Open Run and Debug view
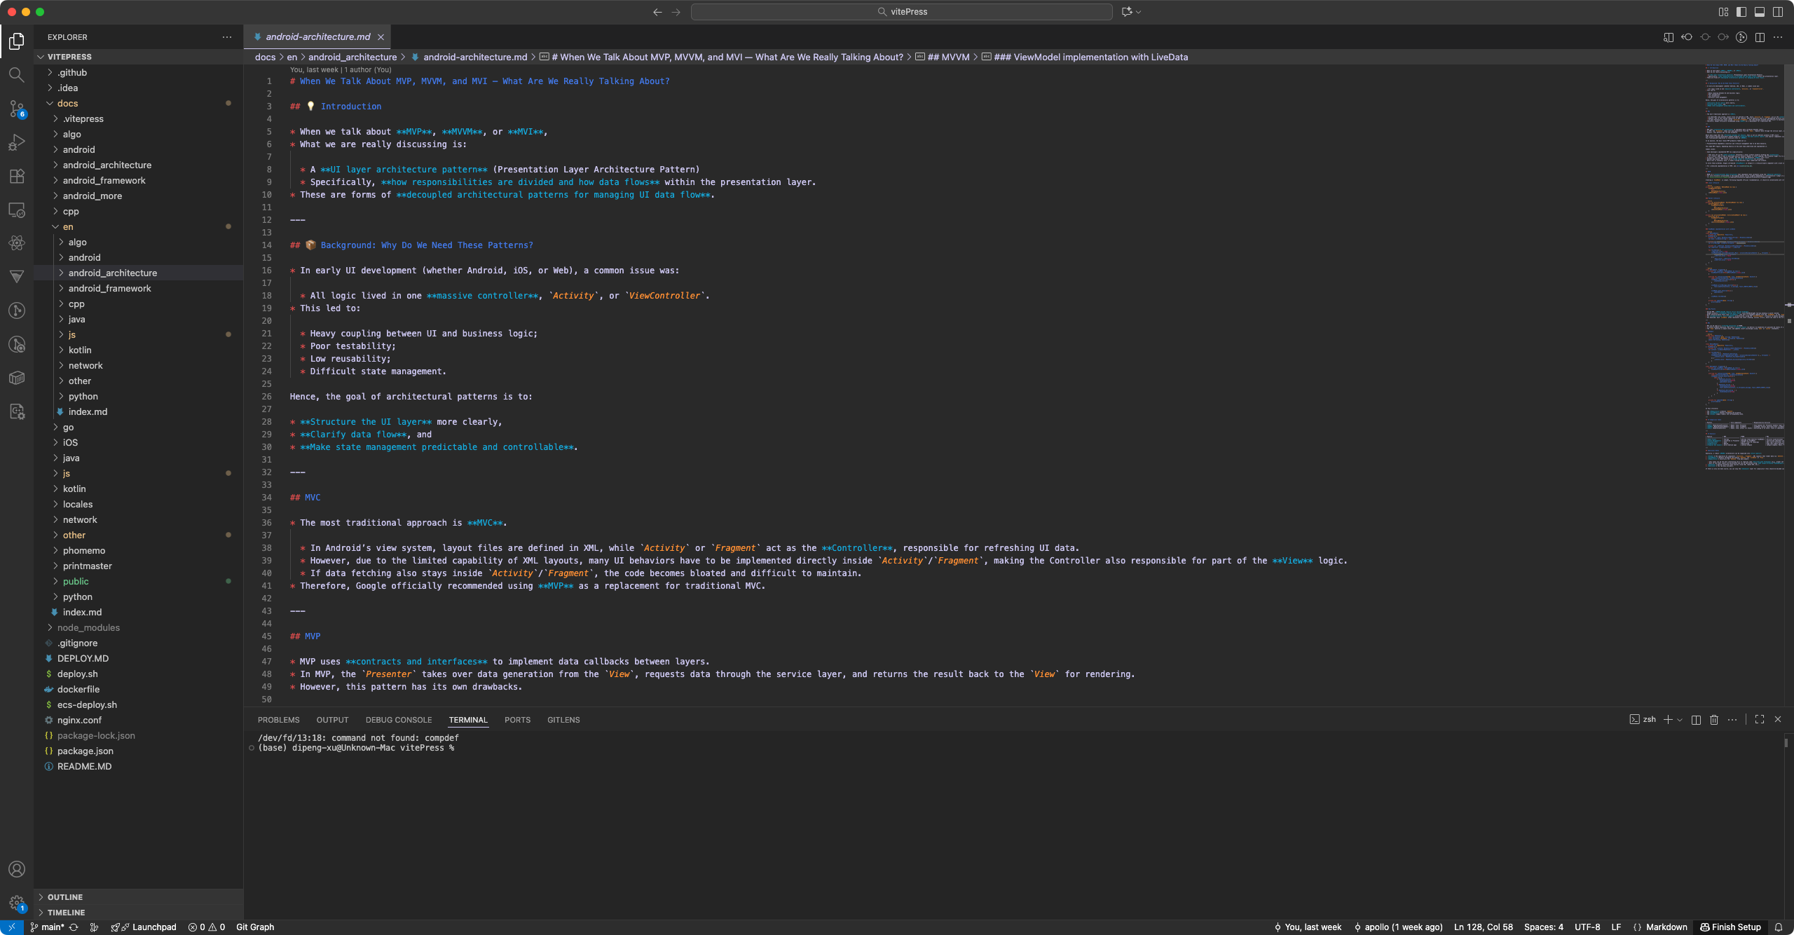 click(x=17, y=142)
